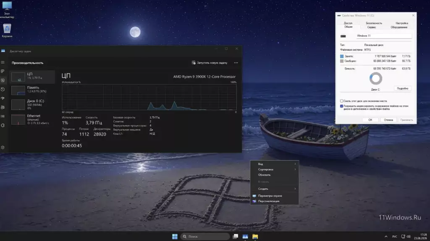The width and height of the screenshot is (430, 241).
Task: Select Performance page icon in Task Manager sidebar
Action: coord(3,80)
